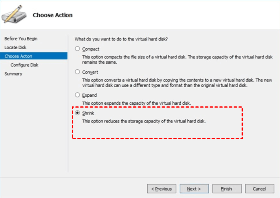Select Choose Action in the sidebar
Image resolution: width=280 pixels, height=198 pixels.
(x=18, y=56)
